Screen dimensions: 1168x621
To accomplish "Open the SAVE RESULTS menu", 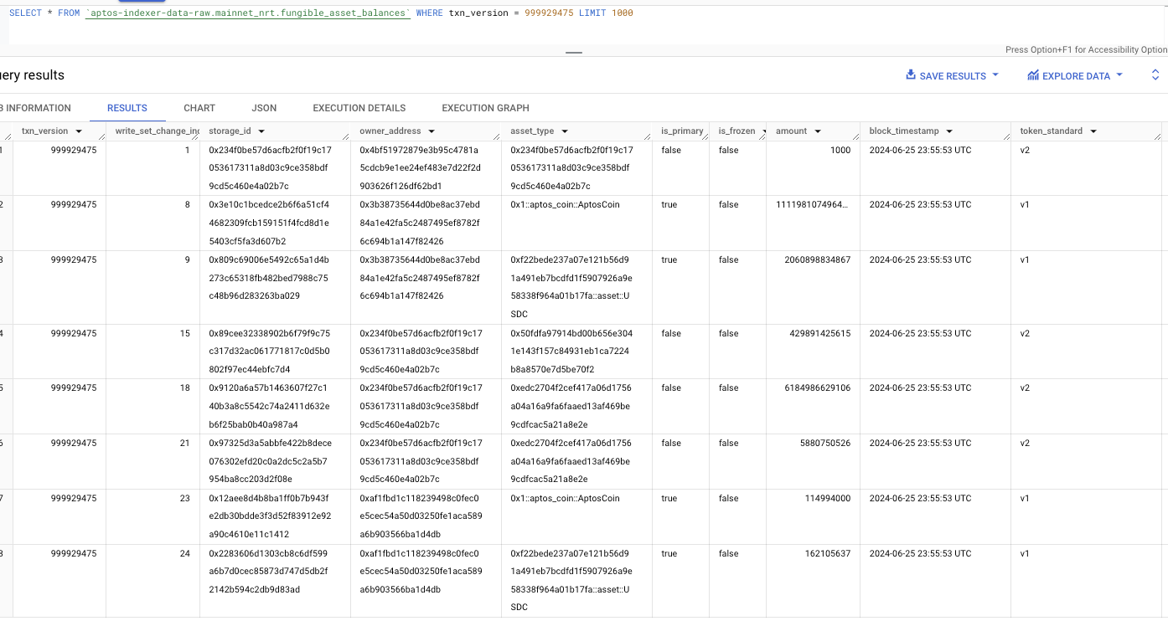I will pyautogui.click(x=952, y=75).
